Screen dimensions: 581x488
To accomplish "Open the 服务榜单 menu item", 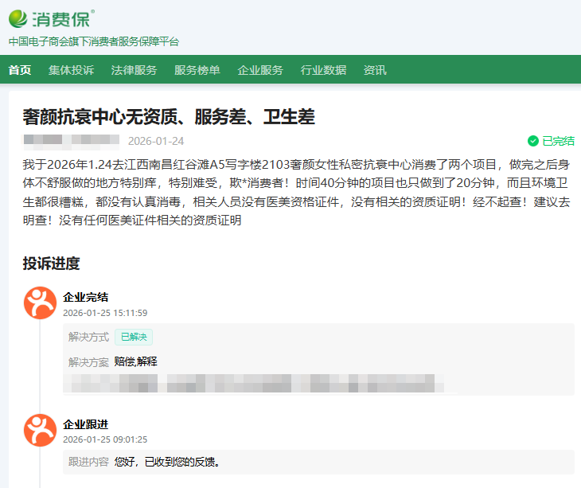I will (x=197, y=70).
